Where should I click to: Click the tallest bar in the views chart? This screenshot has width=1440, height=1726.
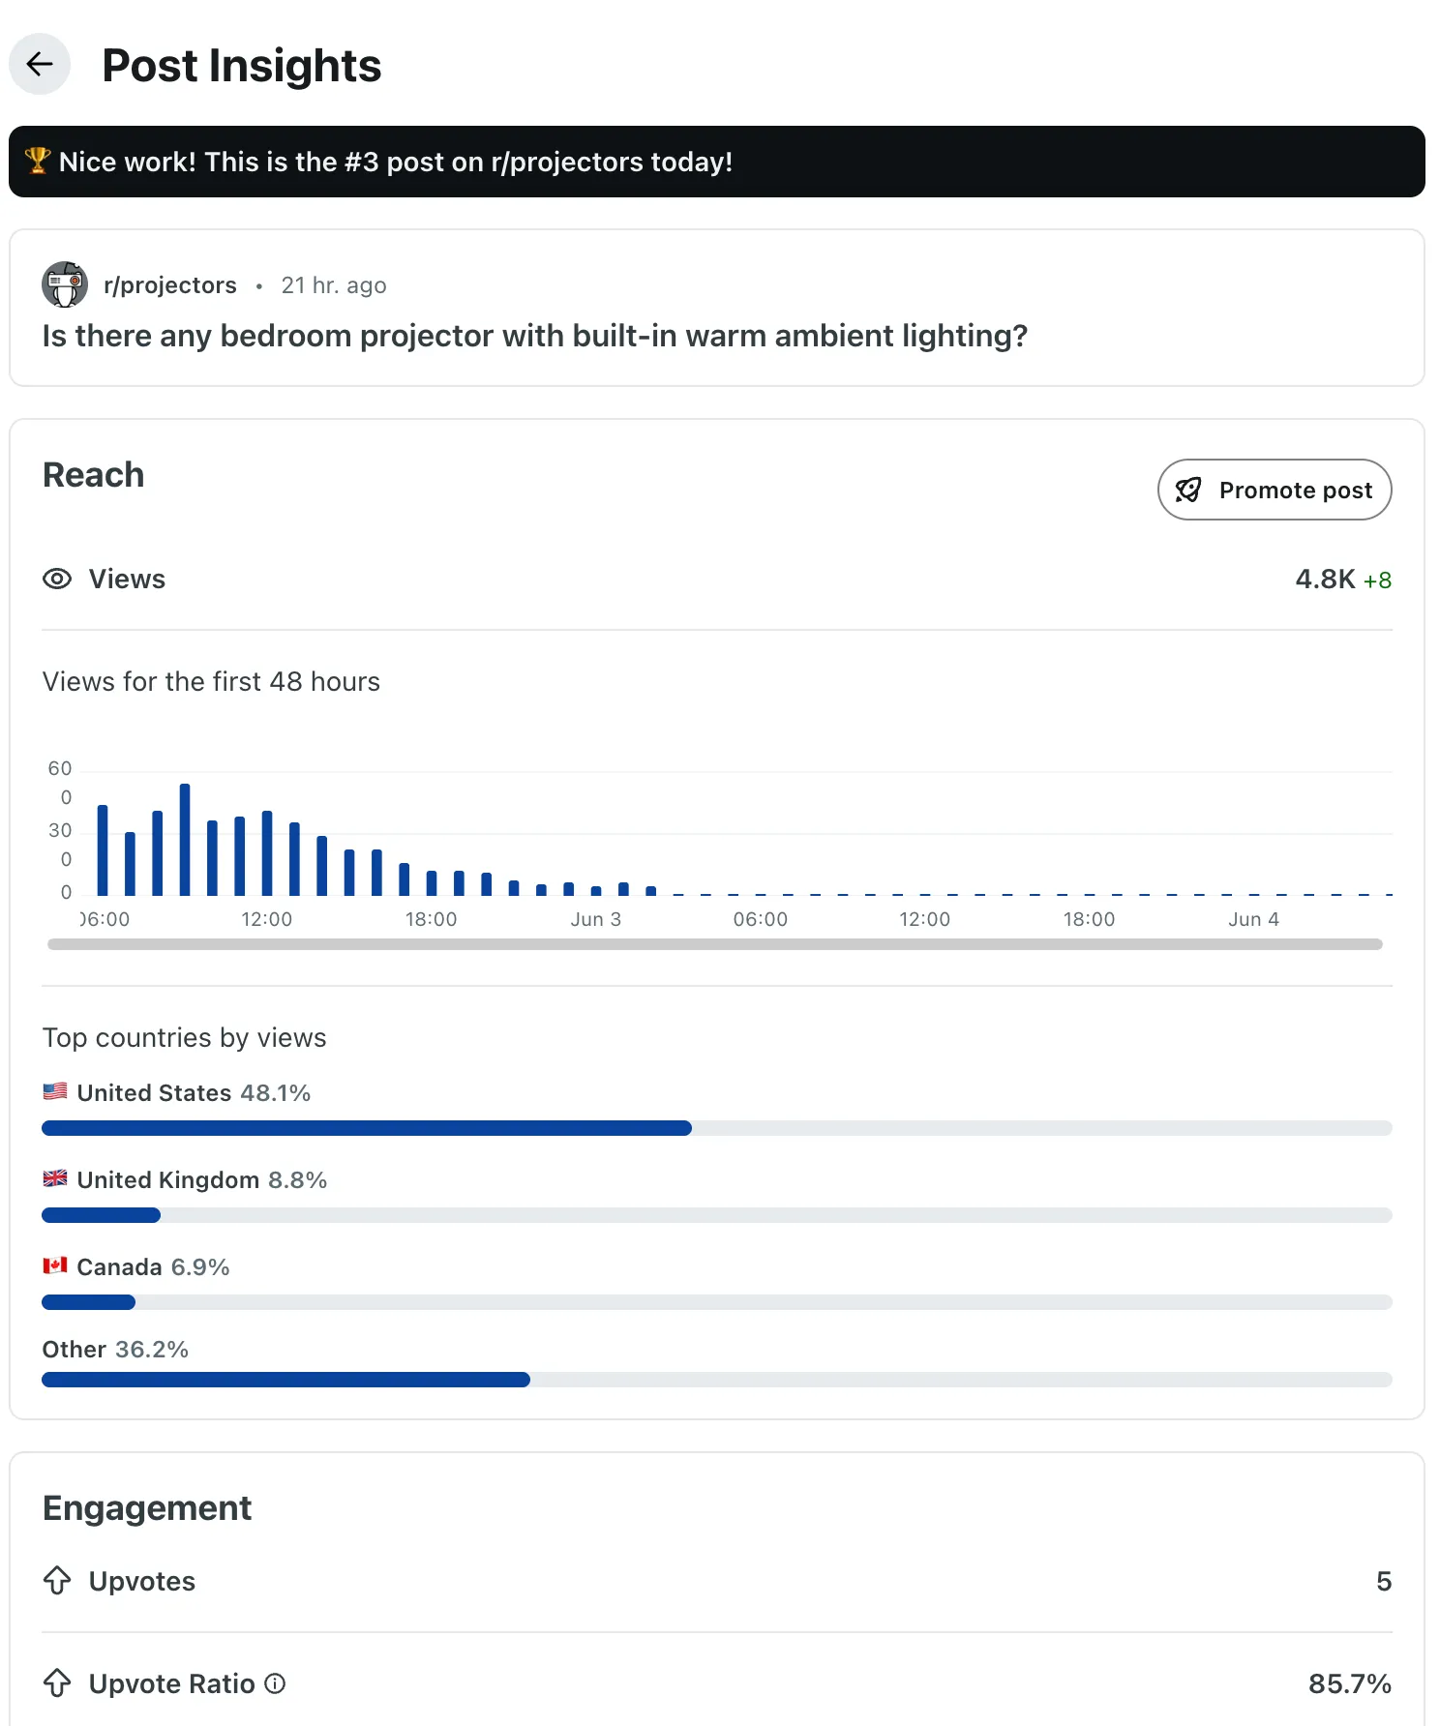[x=185, y=839]
